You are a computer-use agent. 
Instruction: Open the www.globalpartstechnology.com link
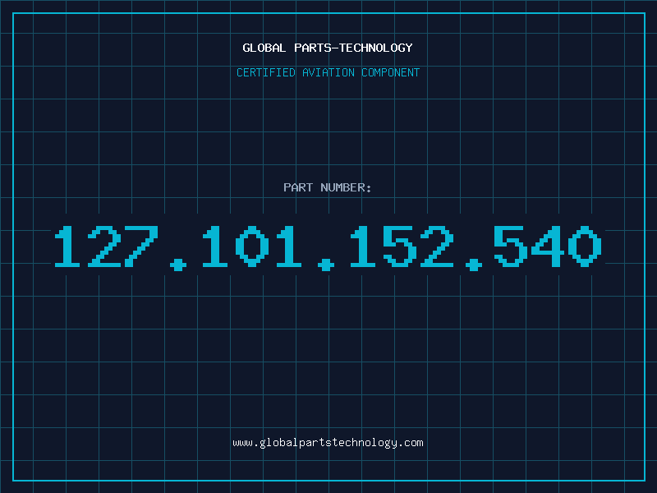(328, 443)
